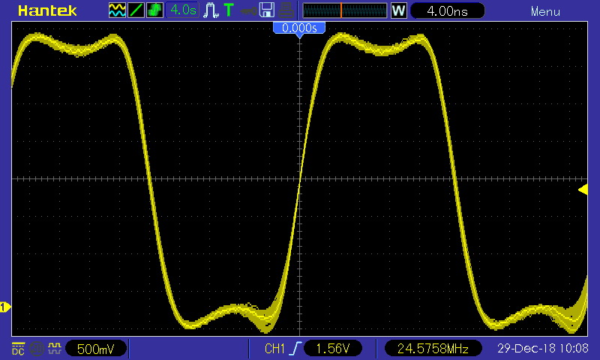
Task: Click the CH1 trigger source label
Action: point(274,349)
